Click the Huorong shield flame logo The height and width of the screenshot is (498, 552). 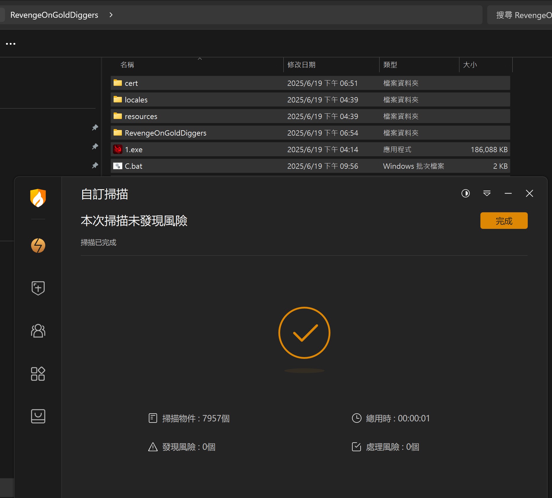(38, 198)
